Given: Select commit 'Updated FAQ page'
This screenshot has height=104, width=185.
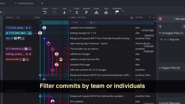Looking at the screenshot, I should 80,65.
